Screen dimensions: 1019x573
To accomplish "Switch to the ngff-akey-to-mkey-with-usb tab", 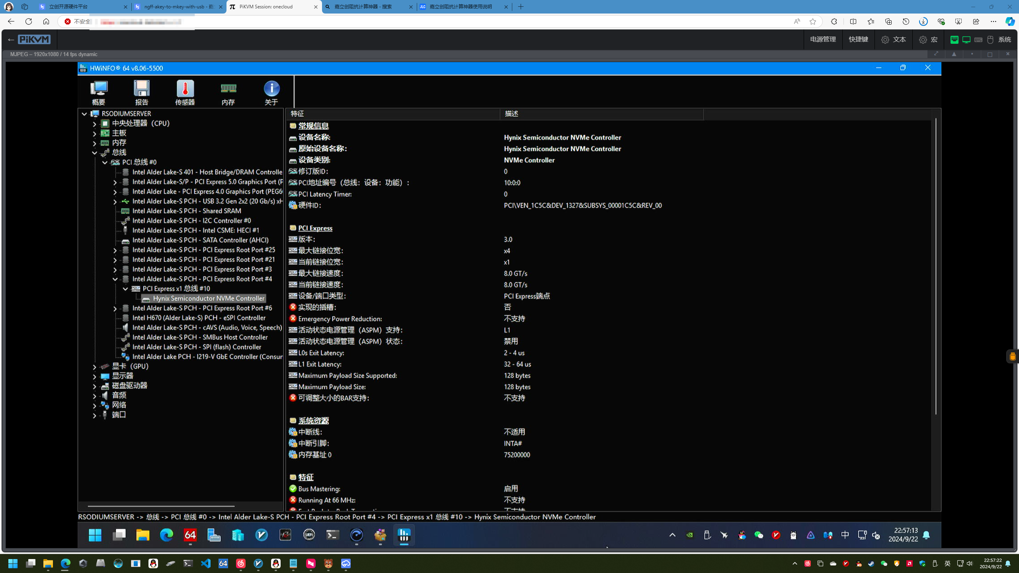I will pyautogui.click(x=178, y=7).
